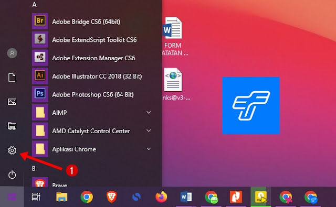
Task: Open the orange PDF app on taskbar
Action: click(236, 197)
